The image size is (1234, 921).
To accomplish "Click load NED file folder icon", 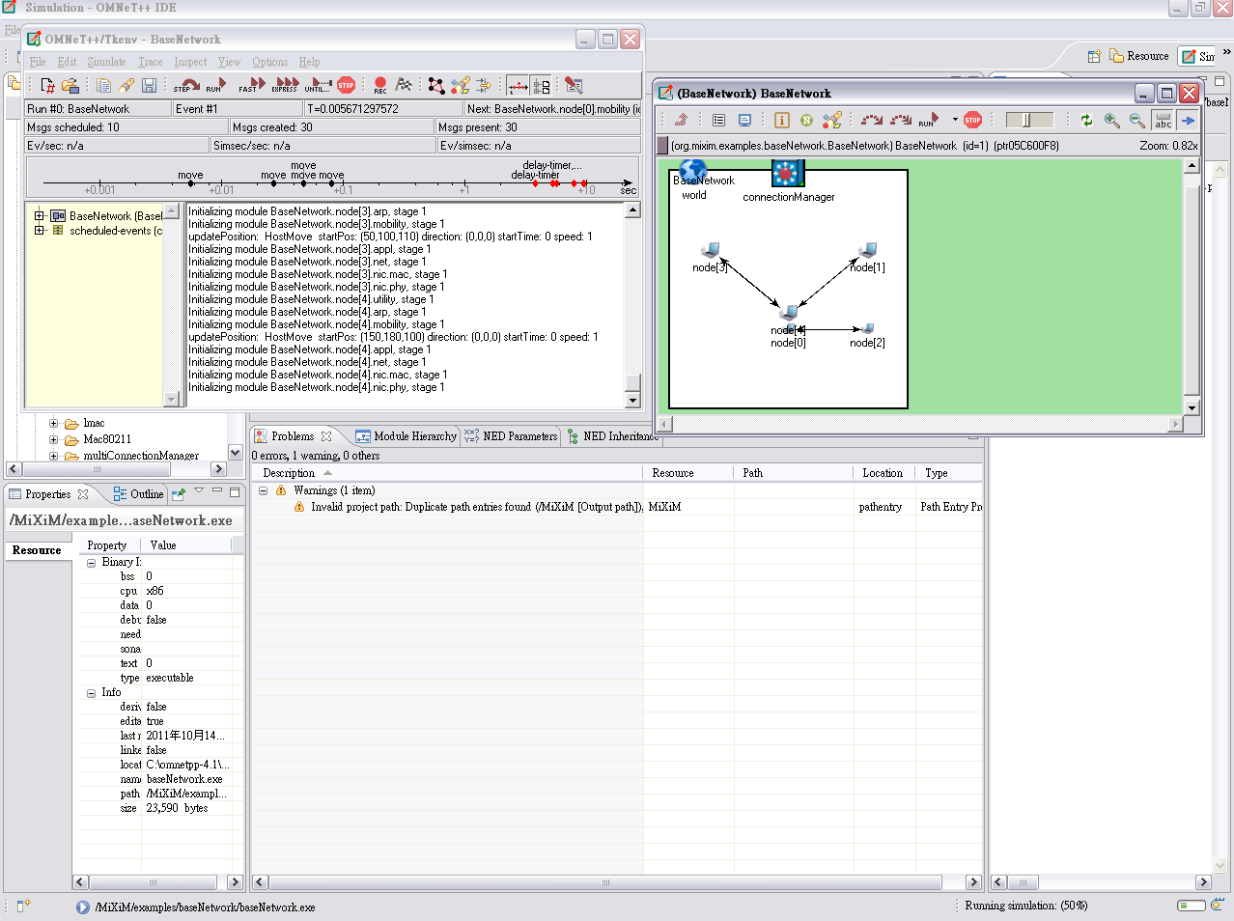I will click(70, 86).
